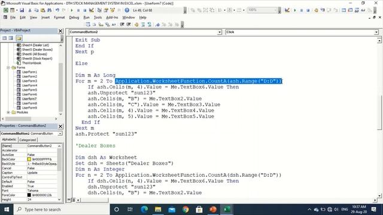Click the Indent icon in the Edit toolbar
Viewport: 383px width, 215px height.
(x=122, y=24)
